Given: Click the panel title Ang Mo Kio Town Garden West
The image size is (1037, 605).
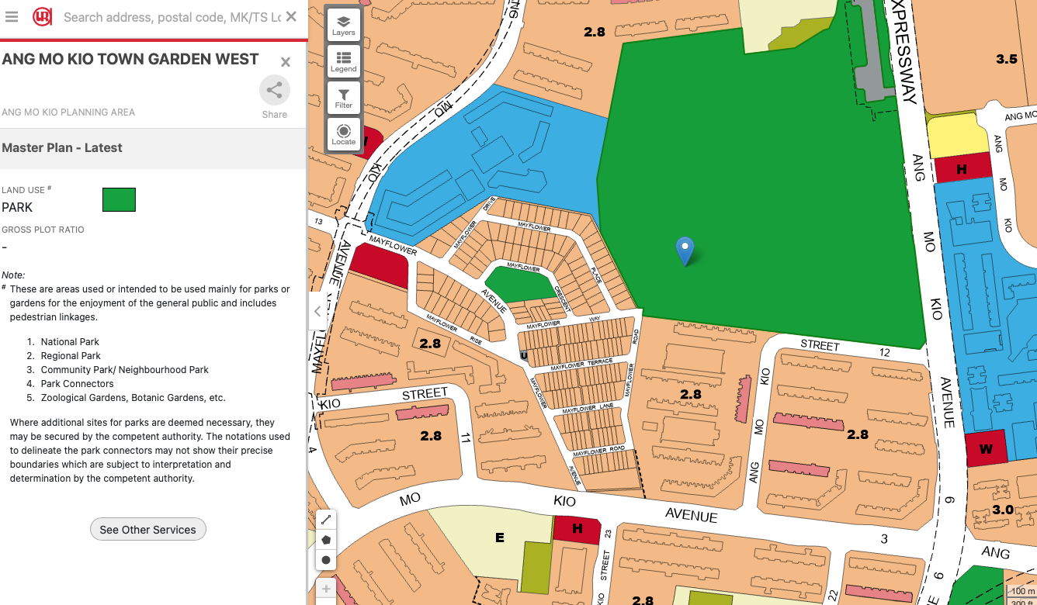Looking at the screenshot, I should coord(130,60).
